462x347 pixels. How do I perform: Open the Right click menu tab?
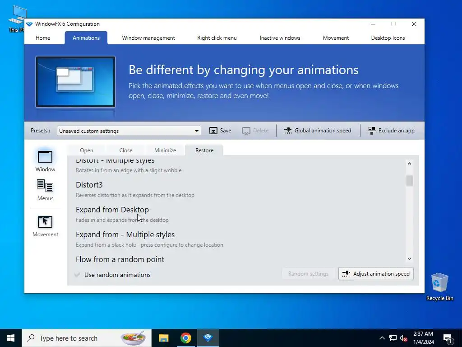tap(217, 38)
